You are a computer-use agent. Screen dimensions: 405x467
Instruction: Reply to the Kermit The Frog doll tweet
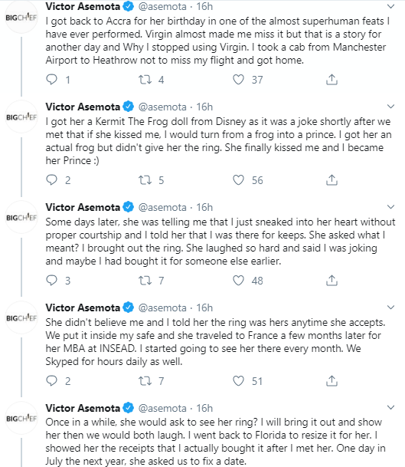pos(52,180)
